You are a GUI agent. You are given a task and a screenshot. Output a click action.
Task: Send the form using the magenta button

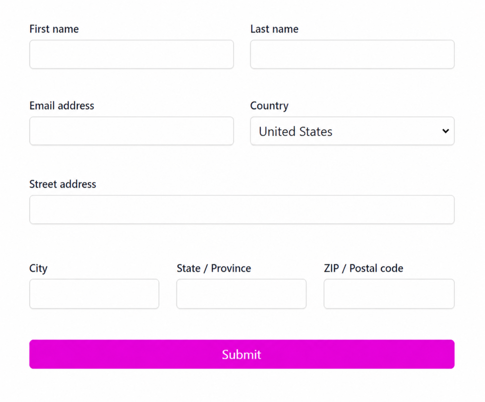click(242, 354)
